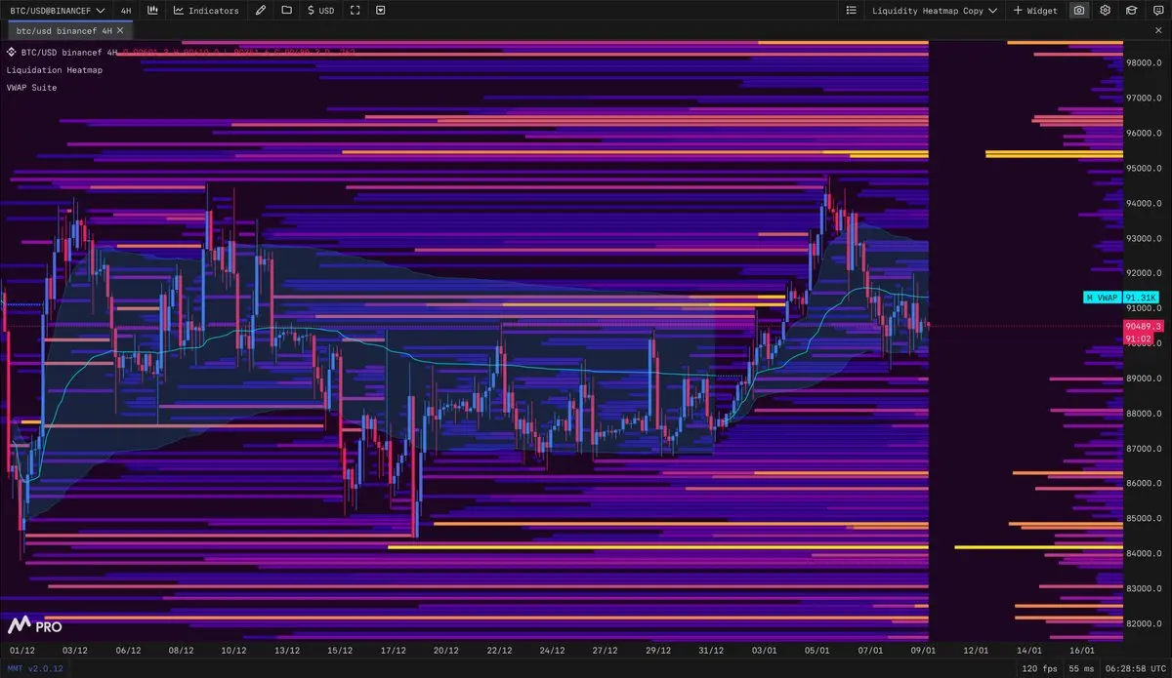Add a new Widget
The image size is (1172, 678).
pyautogui.click(x=1035, y=10)
